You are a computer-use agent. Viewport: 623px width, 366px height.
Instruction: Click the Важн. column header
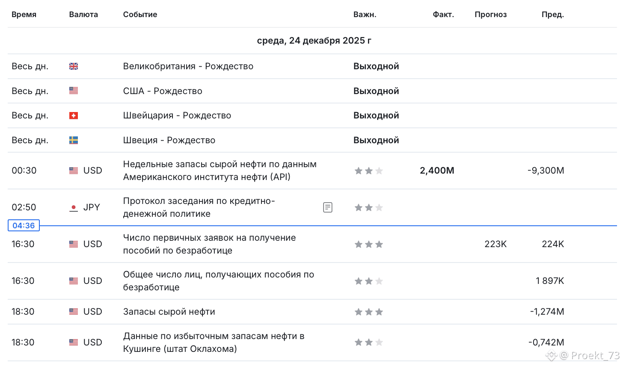365,15
